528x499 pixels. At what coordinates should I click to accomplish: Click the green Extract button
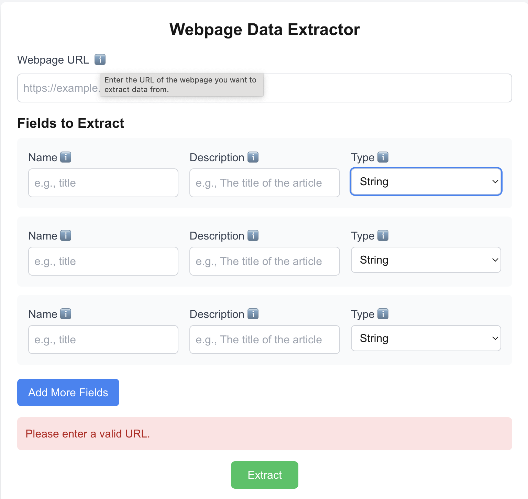pos(264,475)
